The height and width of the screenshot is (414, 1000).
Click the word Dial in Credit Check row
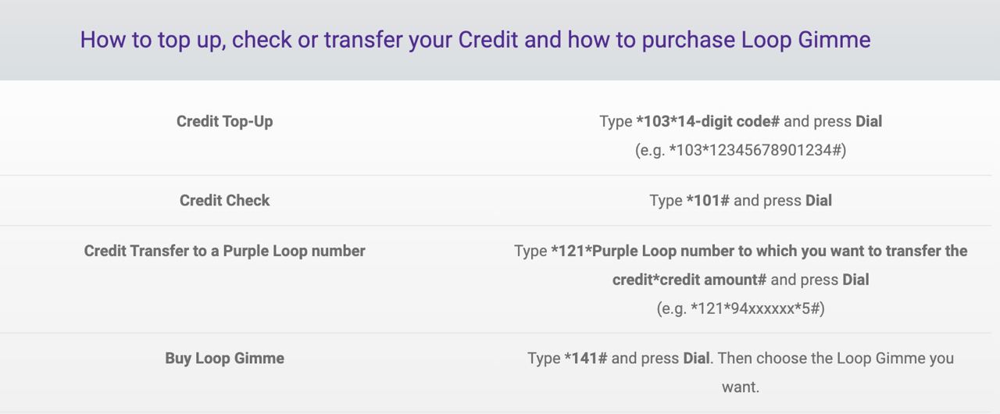pyautogui.click(x=818, y=201)
